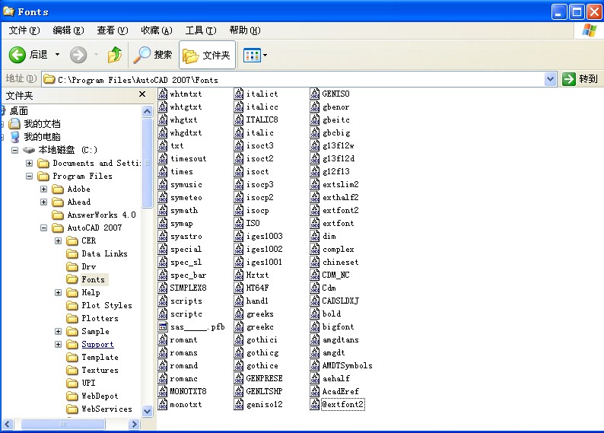The width and height of the screenshot is (604, 433).
Task: Click the address bar path field
Action: (294, 79)
